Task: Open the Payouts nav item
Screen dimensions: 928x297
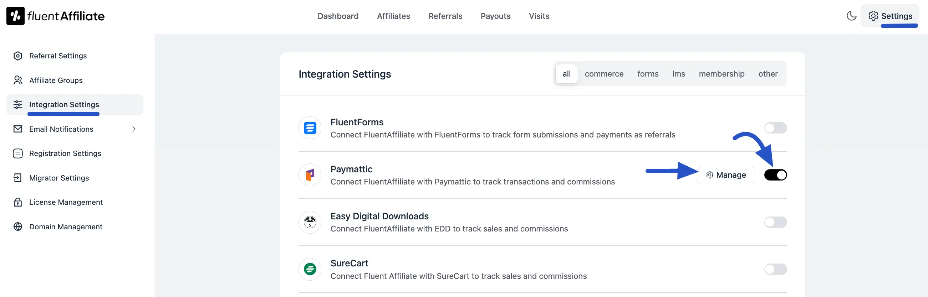Action: point(495,16)
